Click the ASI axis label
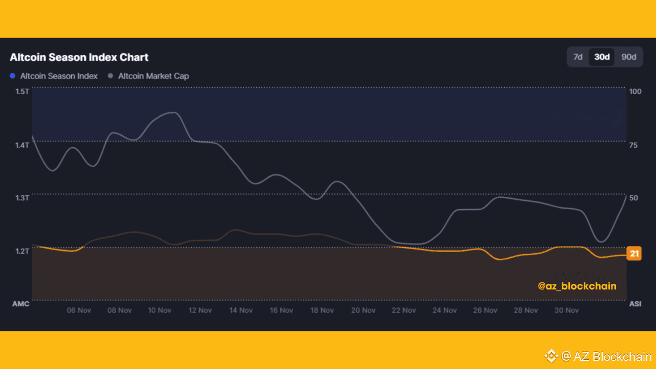This screenshot has width=656, height=369. [635, 304]
